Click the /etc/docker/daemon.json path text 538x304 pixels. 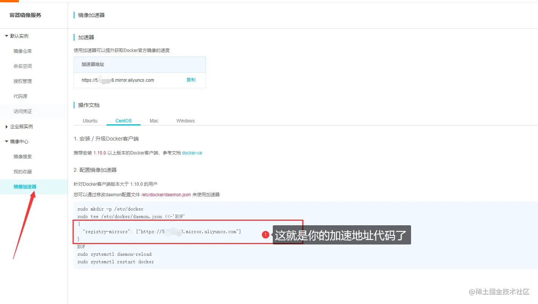pyautogui.click(x=166, y=195)
